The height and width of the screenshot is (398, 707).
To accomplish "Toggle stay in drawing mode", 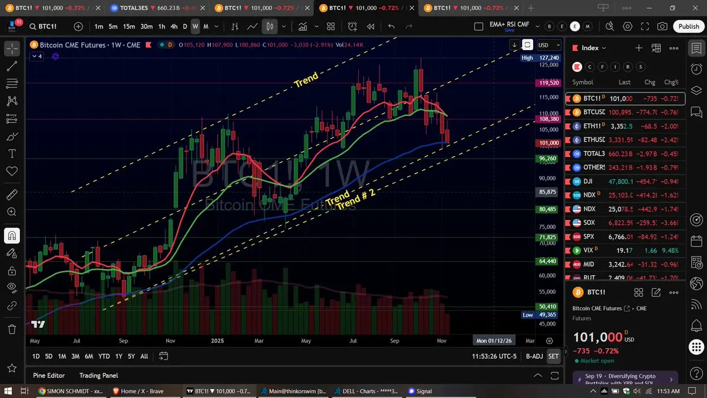I will [12, 253].
